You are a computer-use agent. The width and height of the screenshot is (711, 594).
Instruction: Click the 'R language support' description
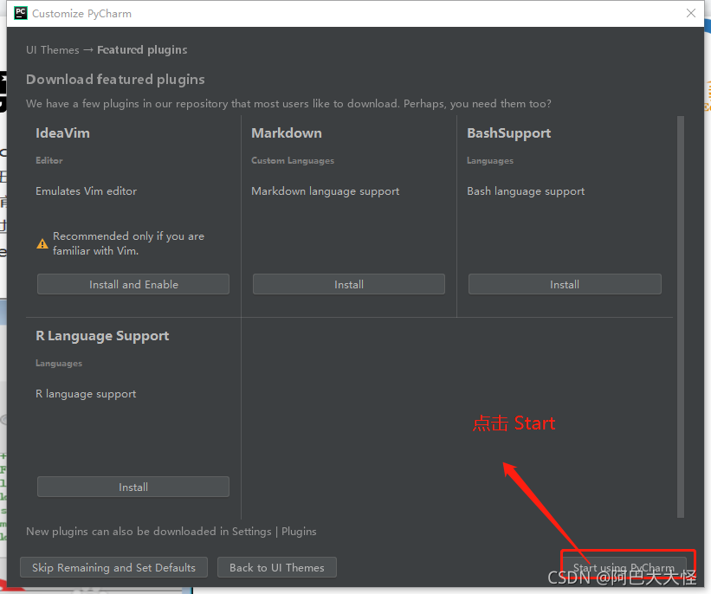coord(86,394)
